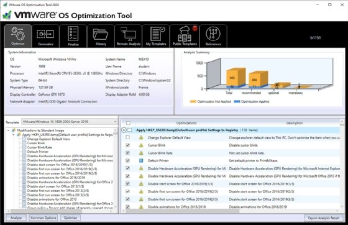Click 'Set default printer to Print&Share' description
Image resolution: width=348 pixels, height=225 pixels.
point(254,160)
